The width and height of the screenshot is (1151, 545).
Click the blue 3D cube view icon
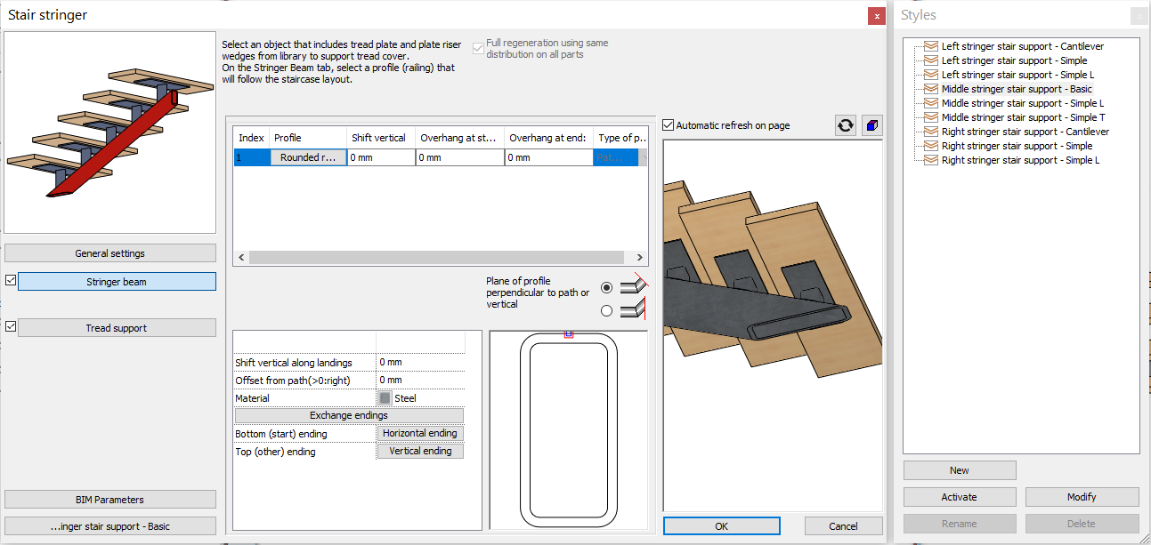point(871,125)
